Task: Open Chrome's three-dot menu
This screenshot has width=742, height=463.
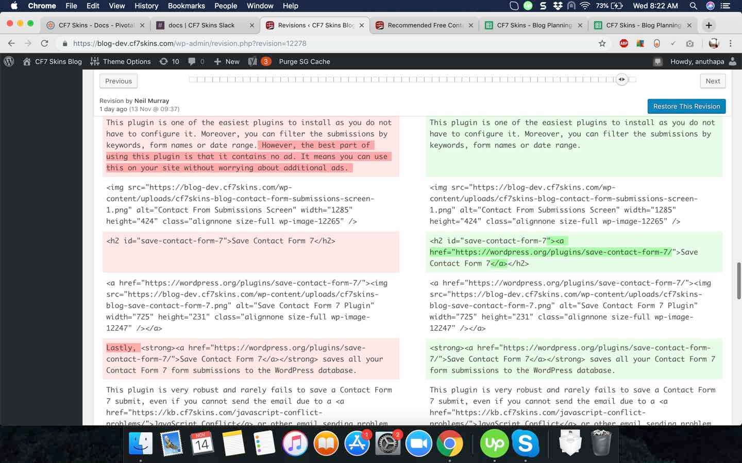Action: pyautogui.click(x=730, y=43)
